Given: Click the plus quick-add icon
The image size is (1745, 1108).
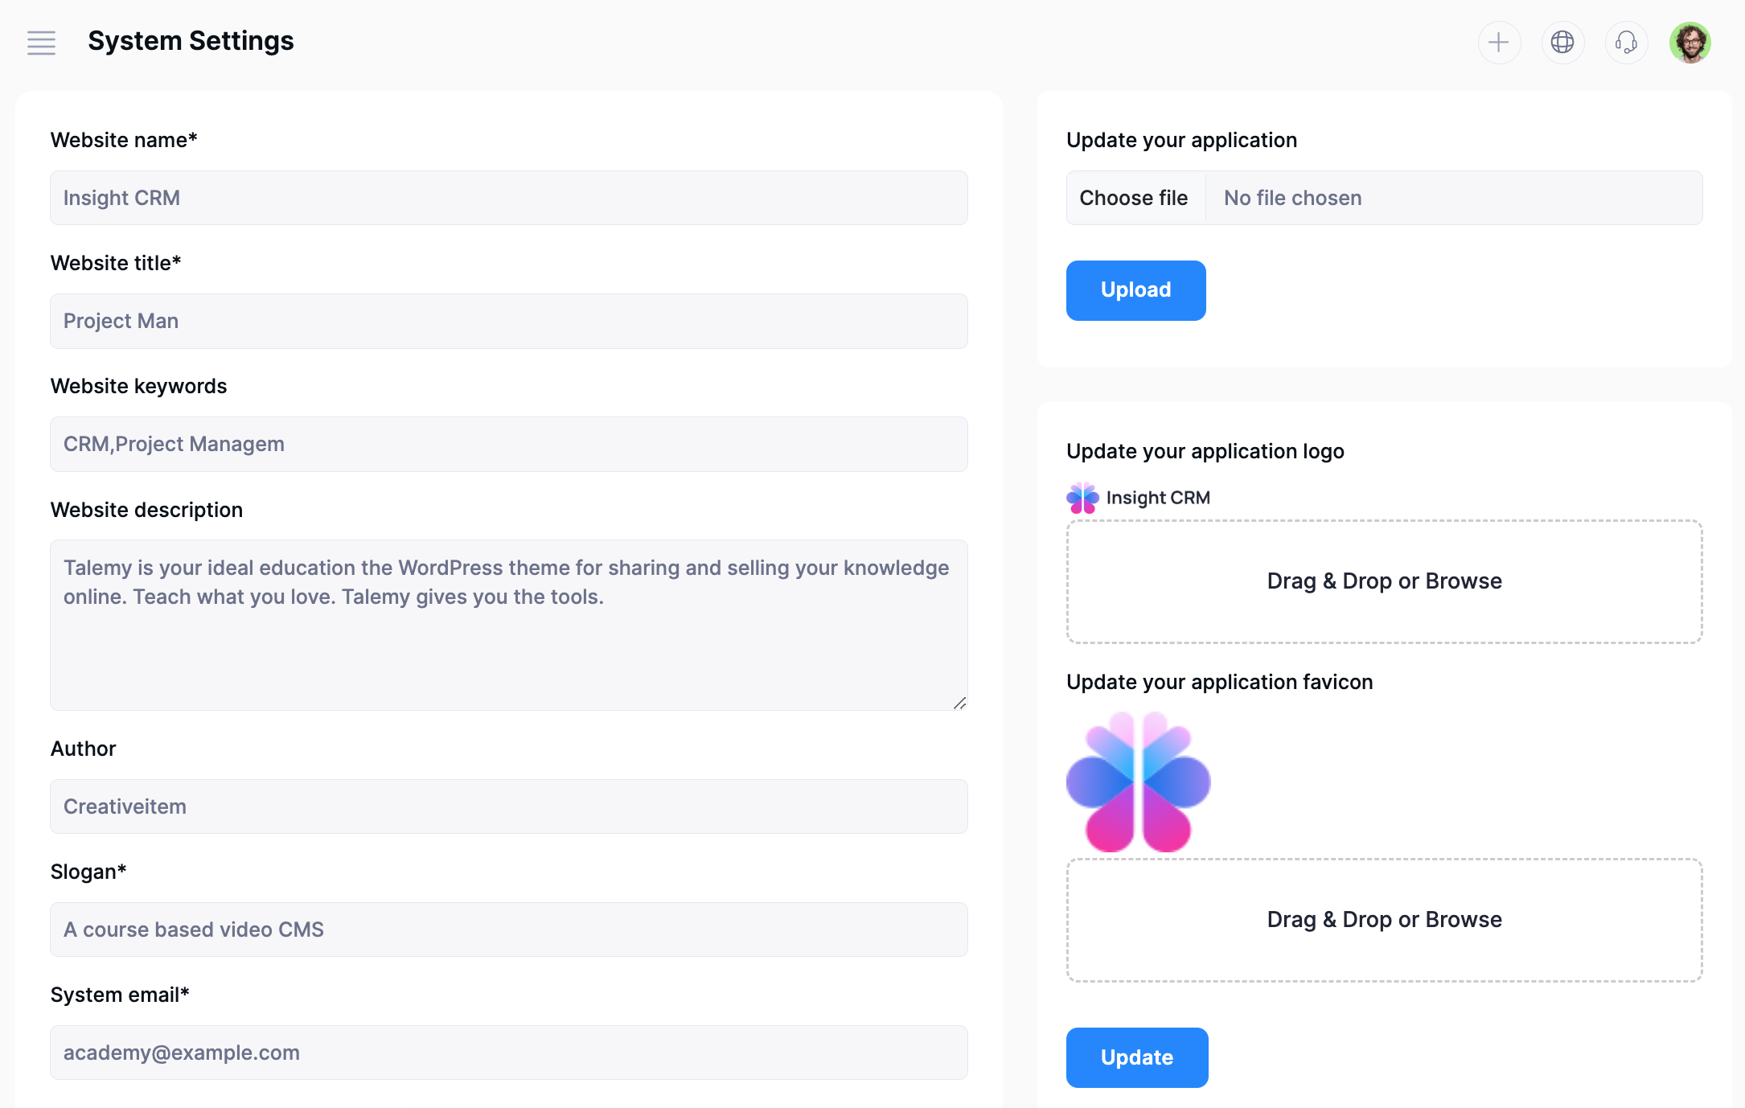Looking at the screenshot, I should tap(1498, 42).
